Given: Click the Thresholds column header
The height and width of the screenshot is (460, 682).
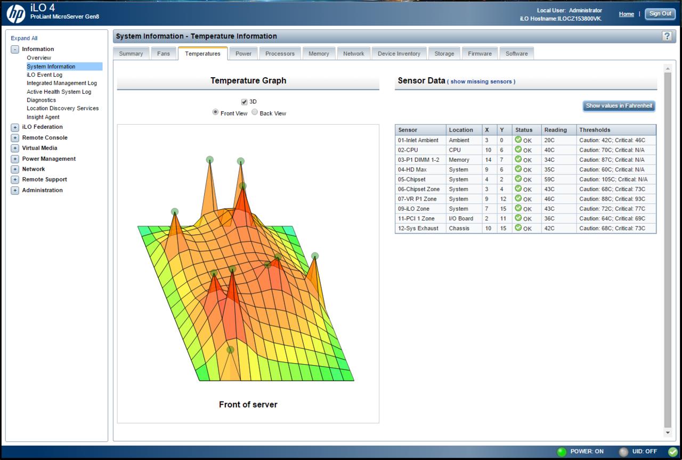Looking at the screenshot, I should click(x=616, y=130).
